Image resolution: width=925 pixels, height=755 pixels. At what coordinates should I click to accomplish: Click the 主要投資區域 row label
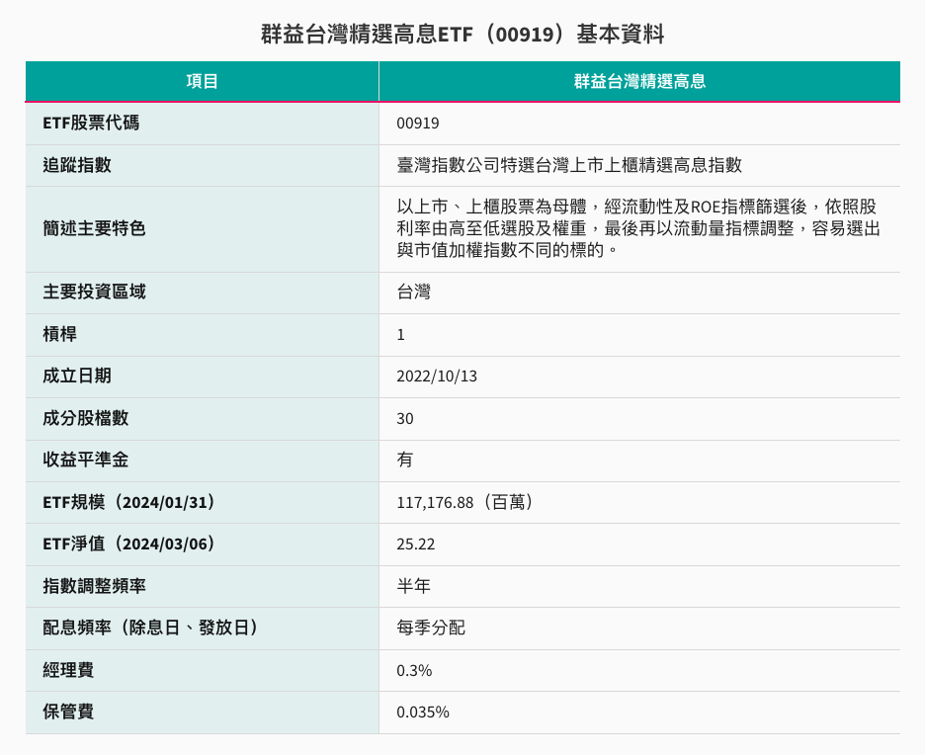(94, 292)
